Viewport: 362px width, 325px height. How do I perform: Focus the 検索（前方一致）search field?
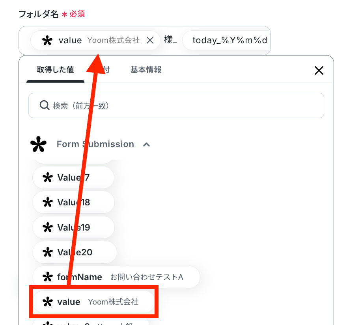click(x=176, y=105)
